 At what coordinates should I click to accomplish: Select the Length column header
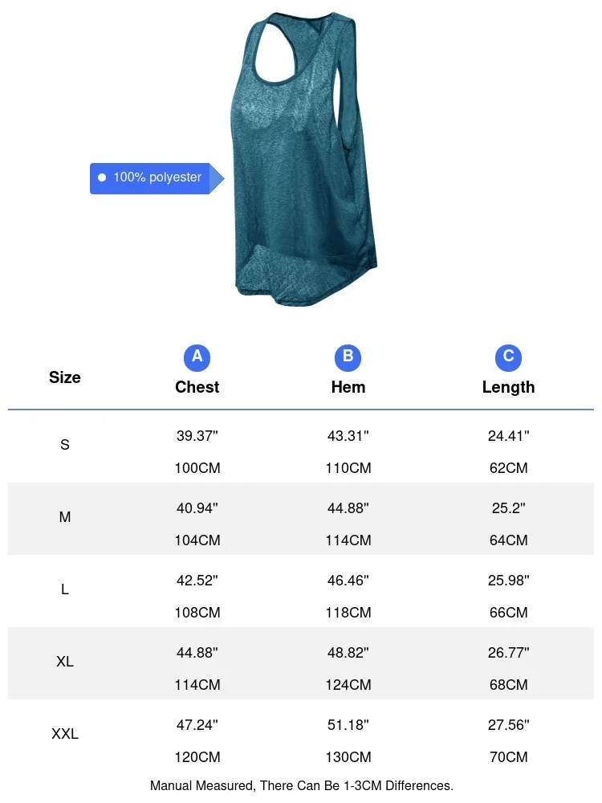(508, 387)
